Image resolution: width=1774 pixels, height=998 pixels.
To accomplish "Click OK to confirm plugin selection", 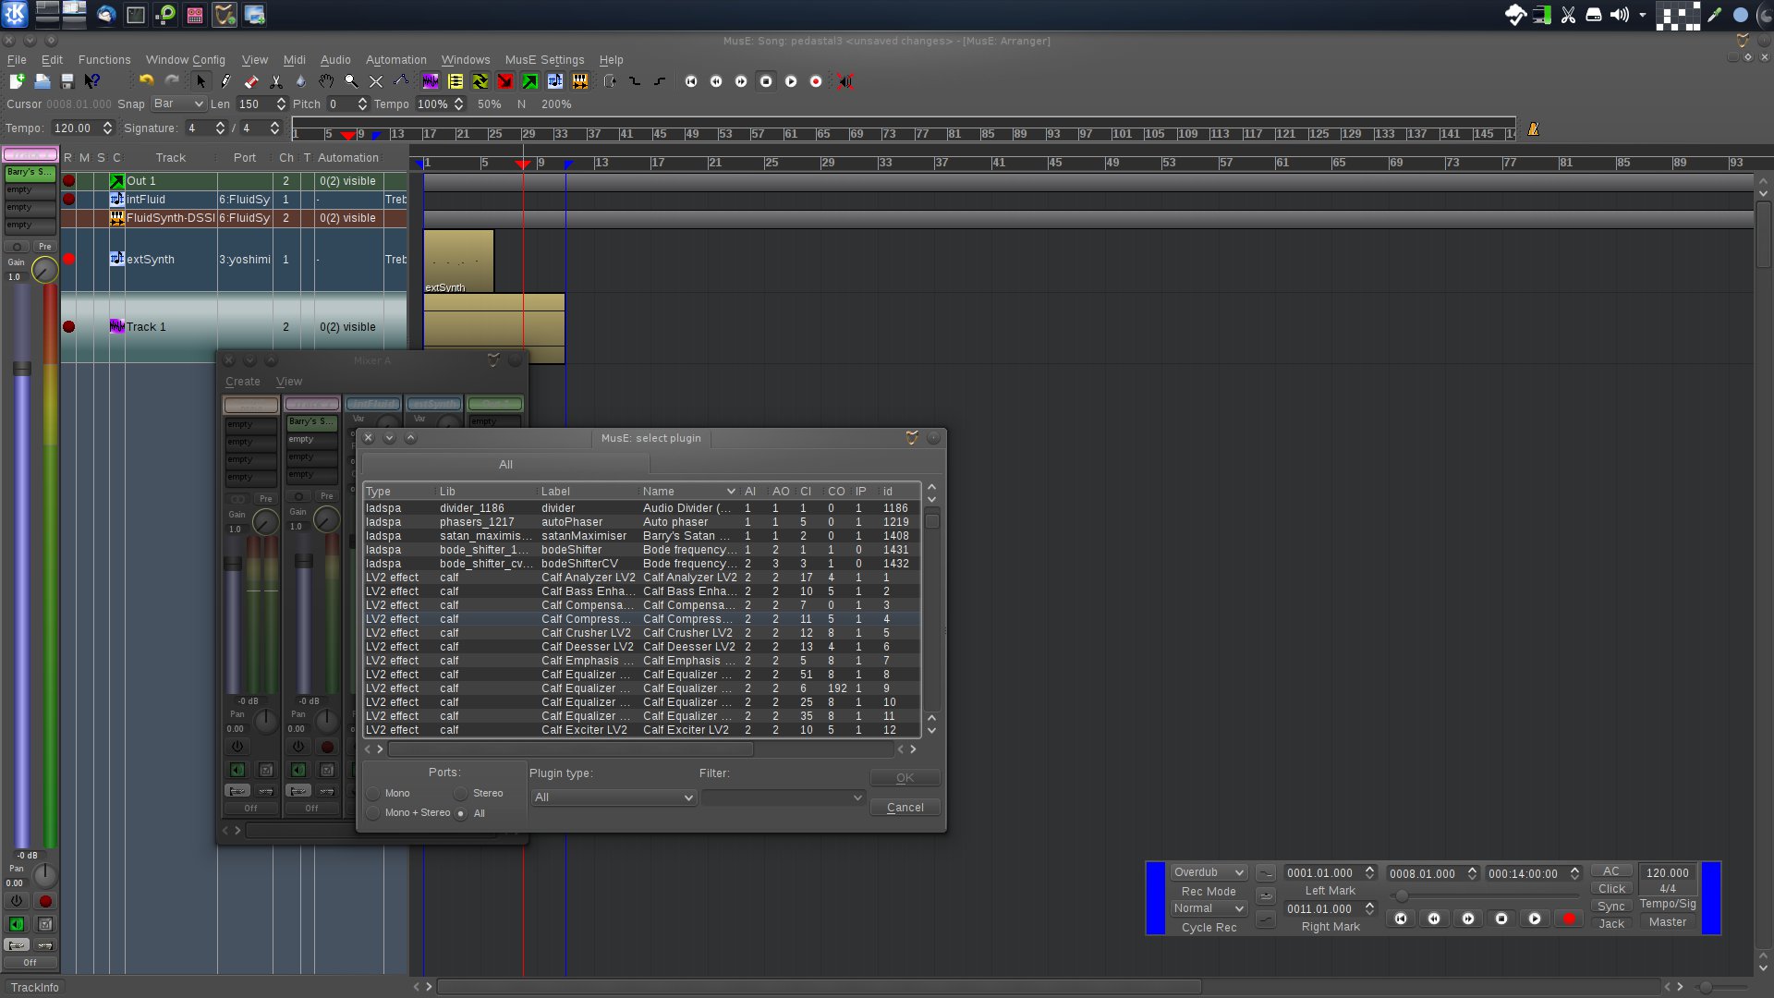I will [904, 777].
